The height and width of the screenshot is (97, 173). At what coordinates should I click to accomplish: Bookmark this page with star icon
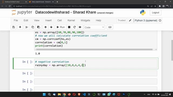point(155,6)
